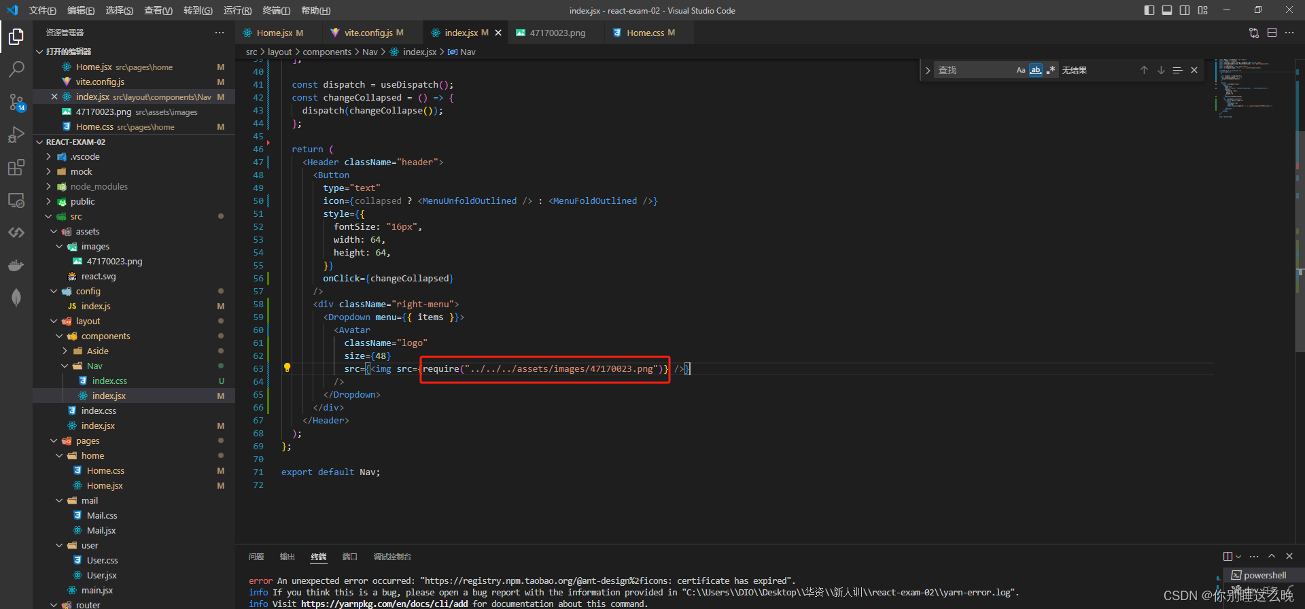Expand the node_modules folder
Screen dimensions: 1305x609
pos(48,186)
